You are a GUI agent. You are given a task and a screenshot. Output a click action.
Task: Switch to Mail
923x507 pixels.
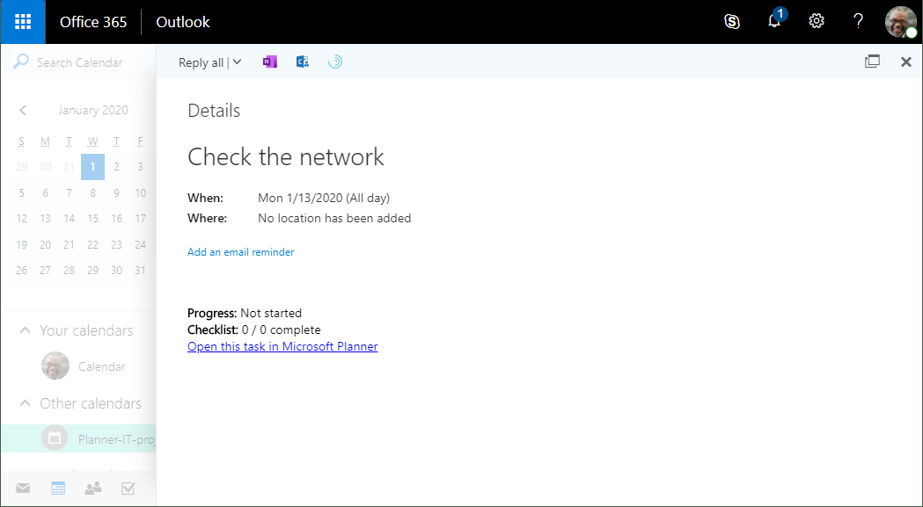click(x=23, y=489)
